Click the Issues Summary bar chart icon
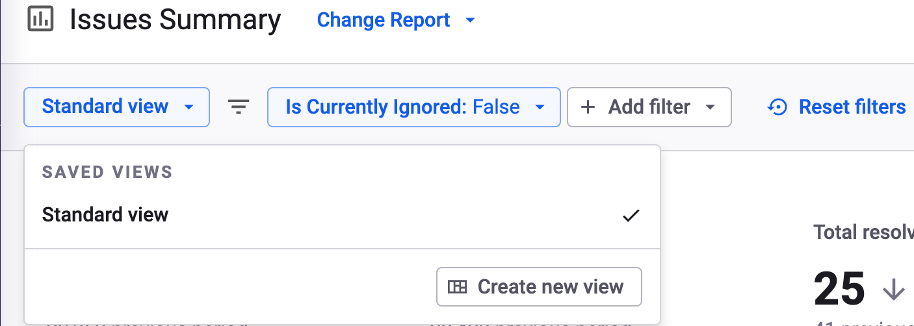914x326 pixels. tap(40, 19)
